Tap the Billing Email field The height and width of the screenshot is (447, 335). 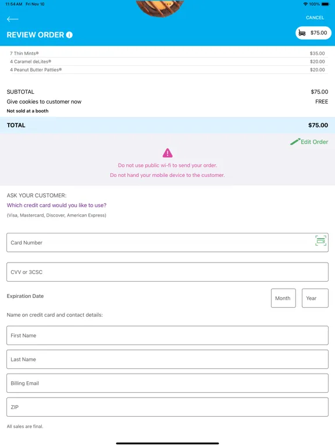[x=167, y=383]
